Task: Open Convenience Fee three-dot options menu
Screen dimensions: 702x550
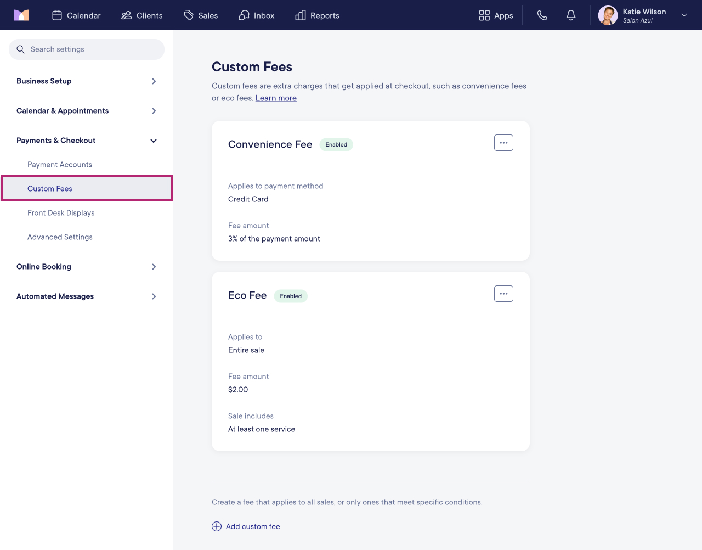Action: coord(503,143)
